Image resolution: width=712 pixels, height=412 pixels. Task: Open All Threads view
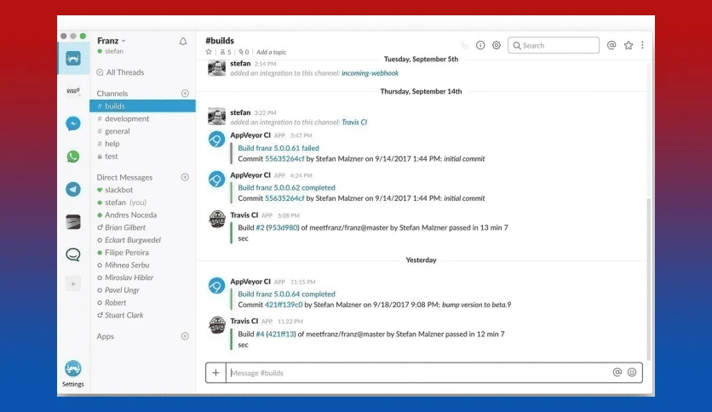pyautogui.click(x=120, y=72)
